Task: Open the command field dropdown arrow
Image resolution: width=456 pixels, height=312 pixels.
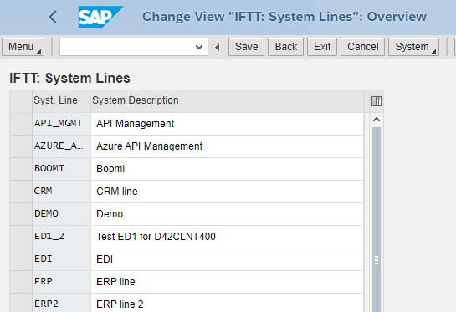Action: pyautogui.click(x=199, y=47)
